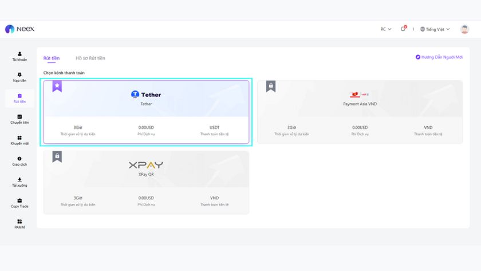Select the XPay QR payment channel card
481x271 pixels.
tap(146, 183)
